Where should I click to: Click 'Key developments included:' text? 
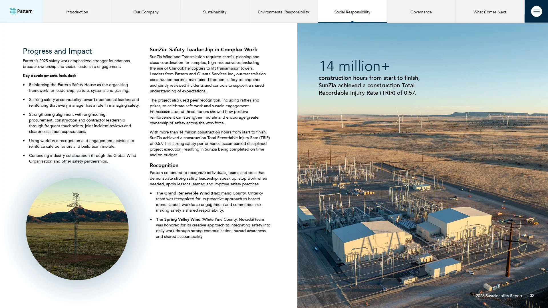pyautogui.click(x=49, y=76)
